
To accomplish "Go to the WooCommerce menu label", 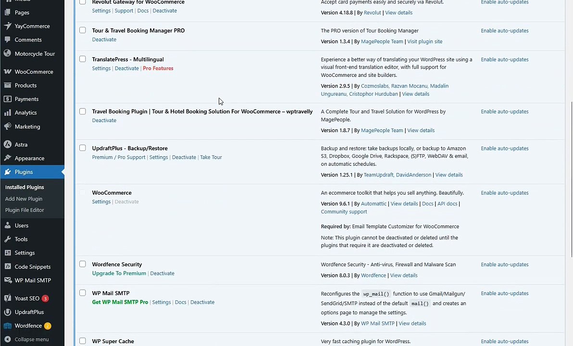I will click(34, 72).
